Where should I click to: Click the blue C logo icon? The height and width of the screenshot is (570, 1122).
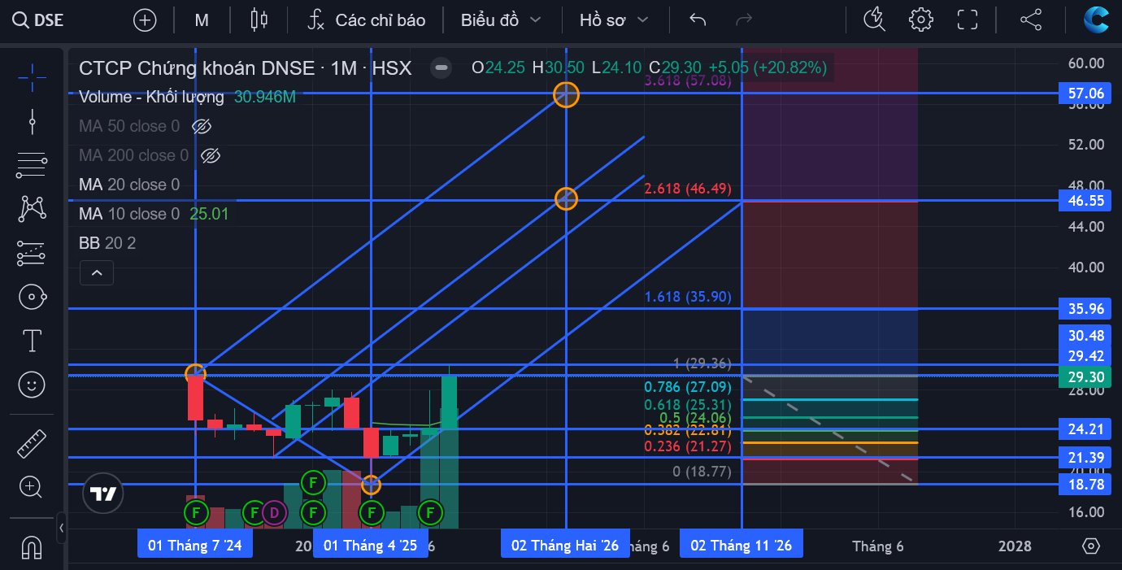click(1096, 20)
